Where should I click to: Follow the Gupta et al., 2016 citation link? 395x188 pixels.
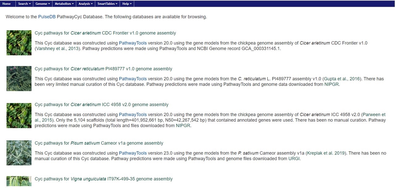pyautogui.click(x=342, y=79)
